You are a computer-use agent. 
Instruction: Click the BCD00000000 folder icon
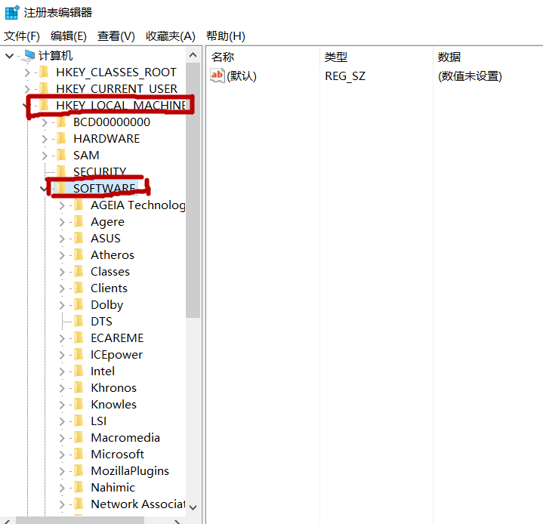click(61, 122)
